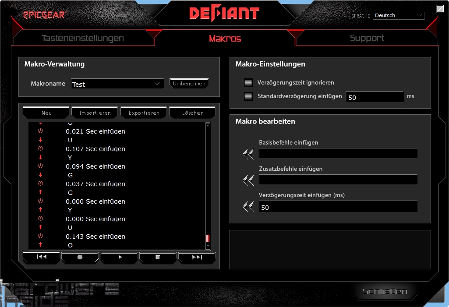Open the Support tab
This screenshot has height=307, width=449.
[367, 38]
